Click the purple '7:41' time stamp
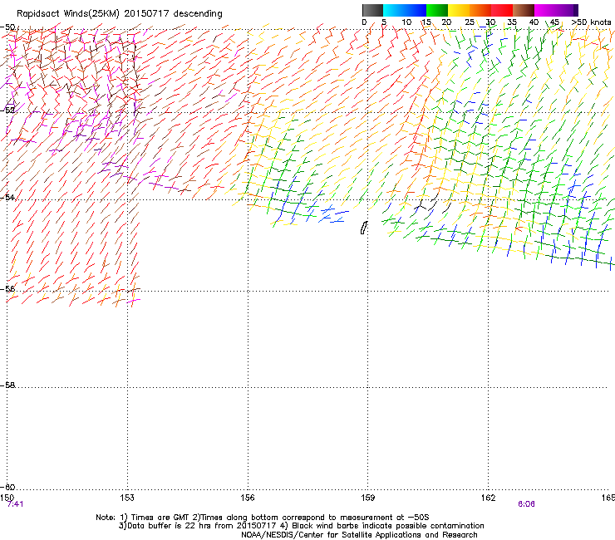Viewport: 615px width, 540px height. click(x=15, y=504)
